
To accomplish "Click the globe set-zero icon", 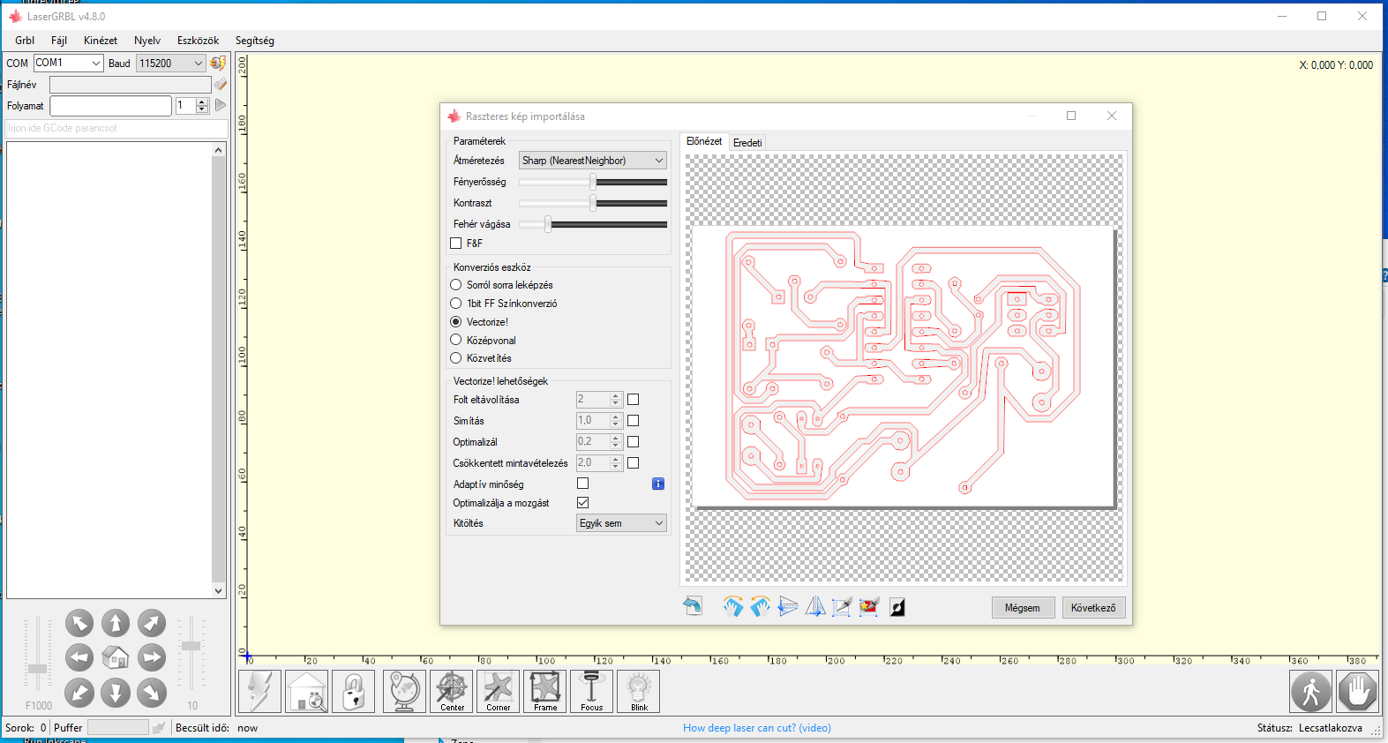I will click(405, 691).
